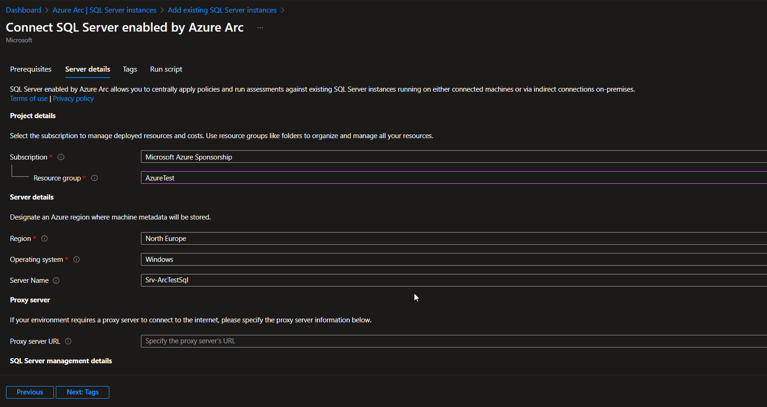
Task: Open the Subscription dropdown
Action: coord(454,157)
